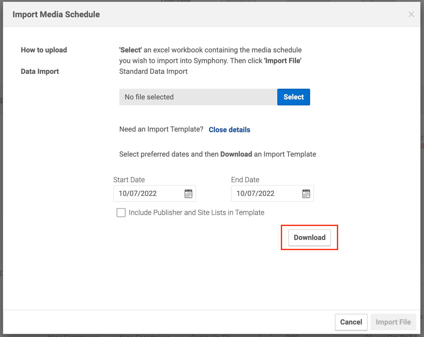Viewport: 424px width, 337px height.
Task: Close the Import Media Schedule dialog
Action: tap(411, 14)
